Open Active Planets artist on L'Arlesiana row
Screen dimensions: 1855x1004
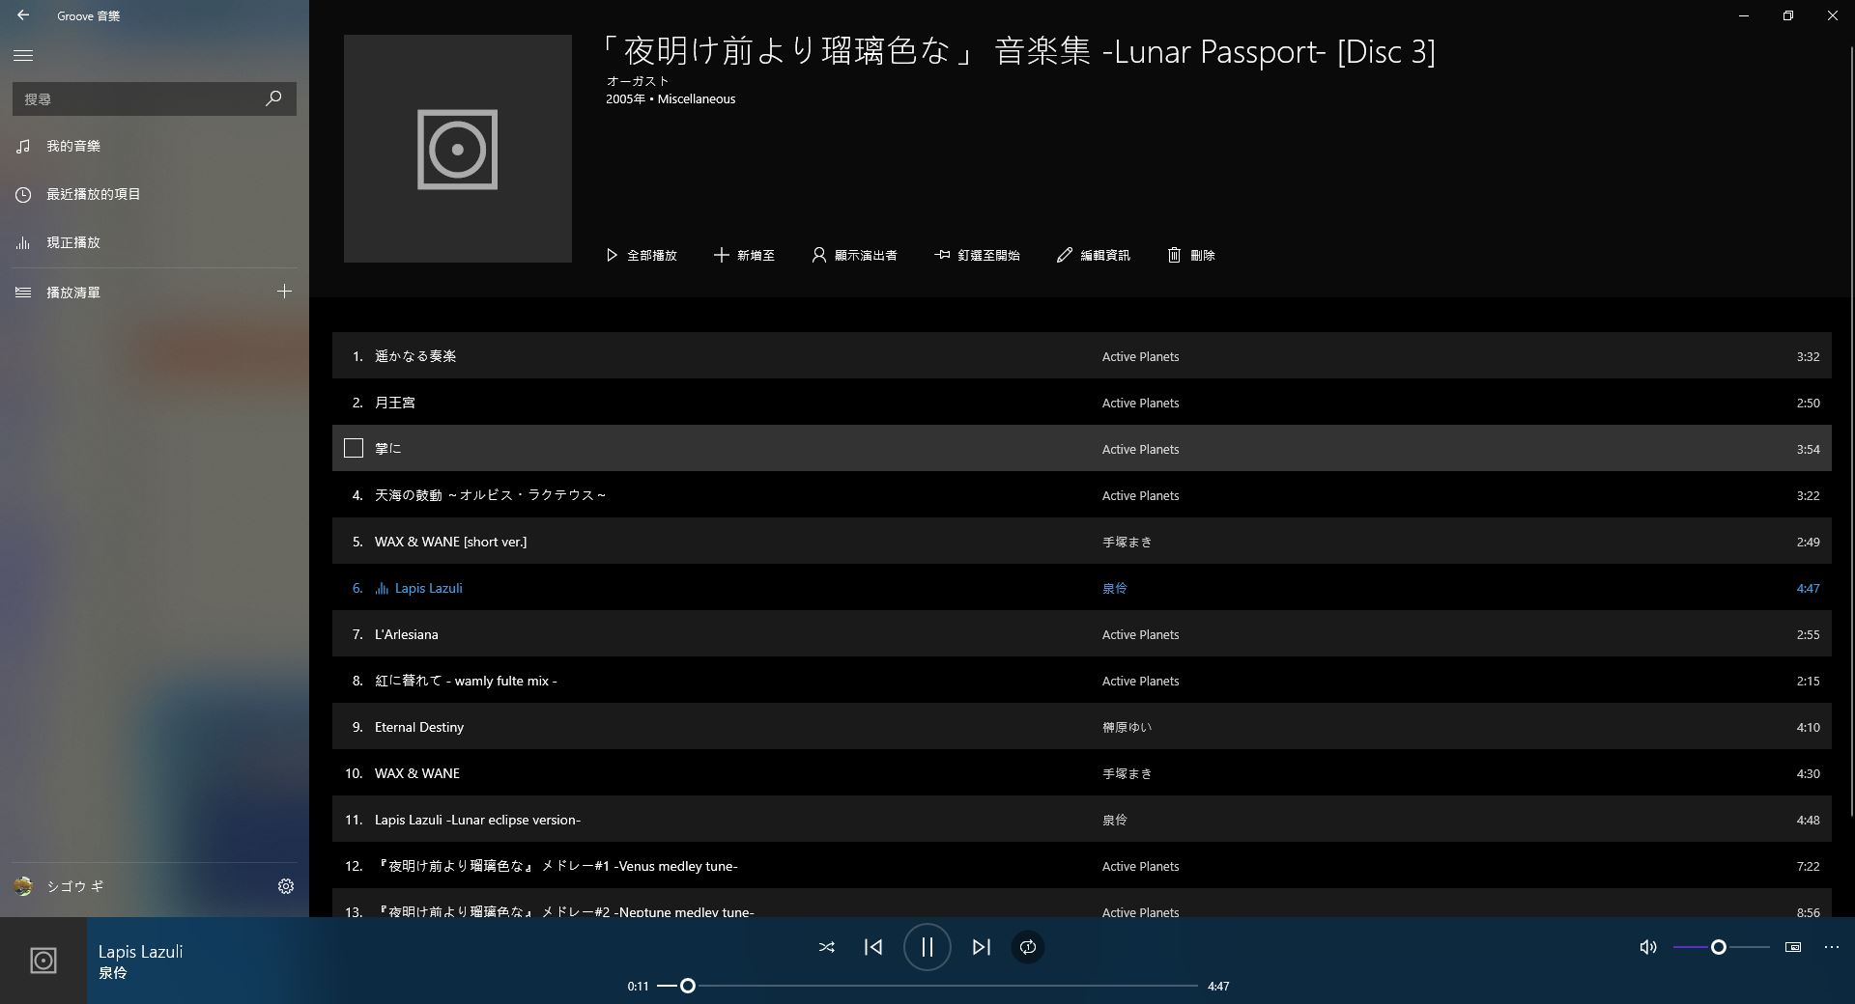click(1140, 634)
